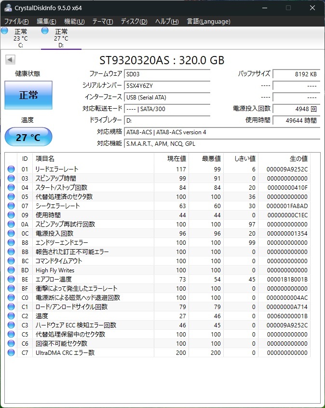Image resolution: width=325 pixels, height=408 pixels.
Task: Open the 言語(Language) menu
Action: [x=209, y=21]
